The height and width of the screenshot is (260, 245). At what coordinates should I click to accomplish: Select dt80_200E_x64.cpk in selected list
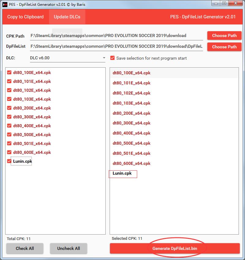[174, 113]
